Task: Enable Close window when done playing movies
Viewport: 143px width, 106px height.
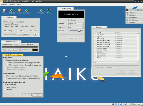Action: [x=8, y=62]
